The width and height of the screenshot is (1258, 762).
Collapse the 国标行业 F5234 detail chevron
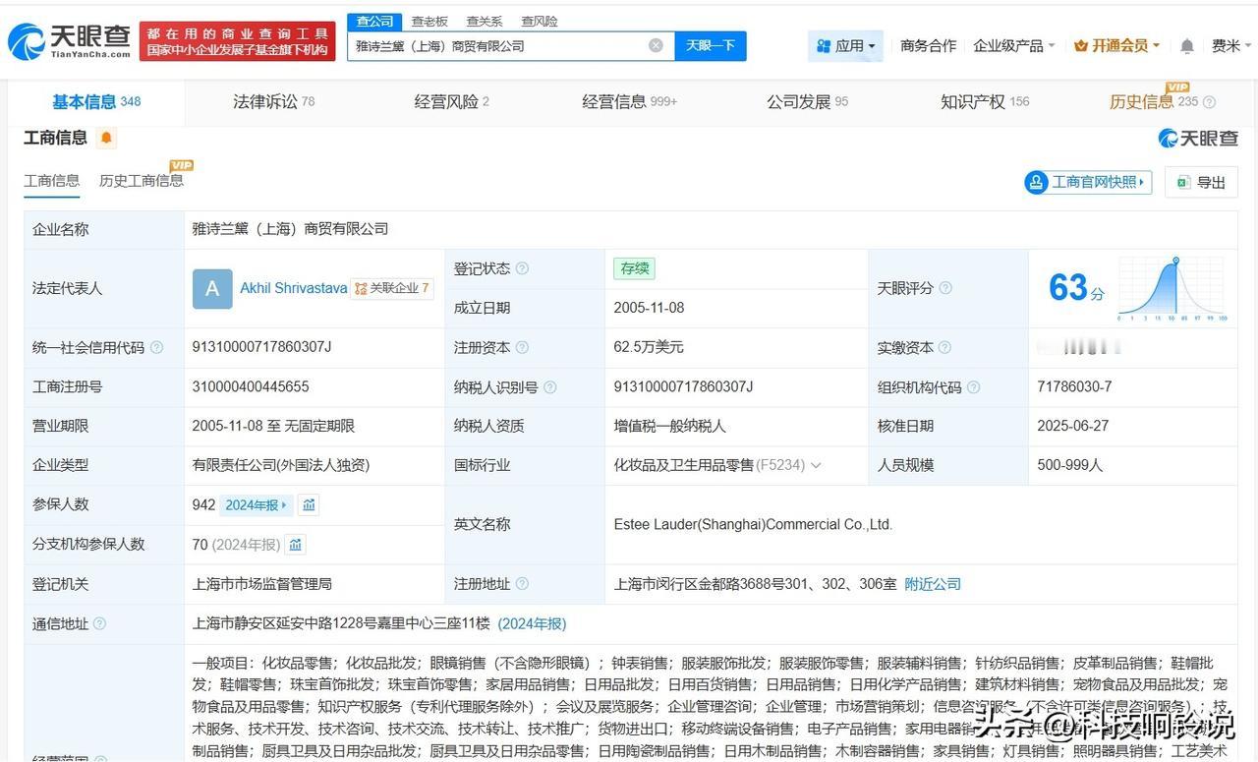817,465
